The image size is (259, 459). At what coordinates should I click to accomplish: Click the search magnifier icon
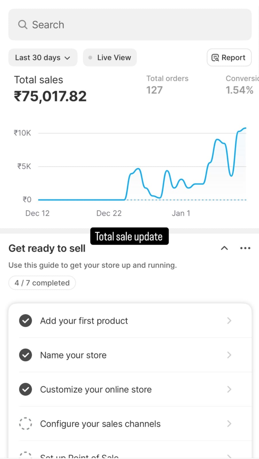(23, 25)
